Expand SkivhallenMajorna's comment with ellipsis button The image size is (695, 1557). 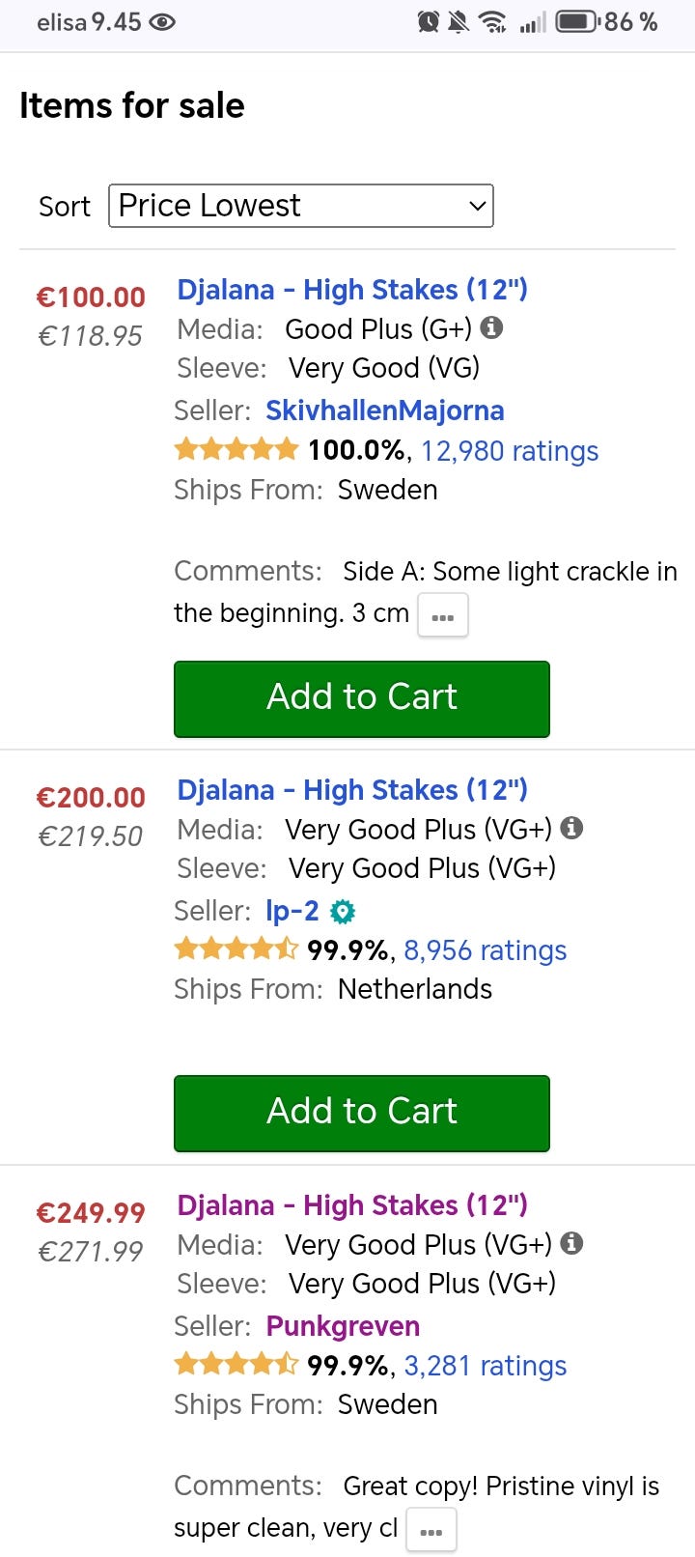[x=442, y=615]
